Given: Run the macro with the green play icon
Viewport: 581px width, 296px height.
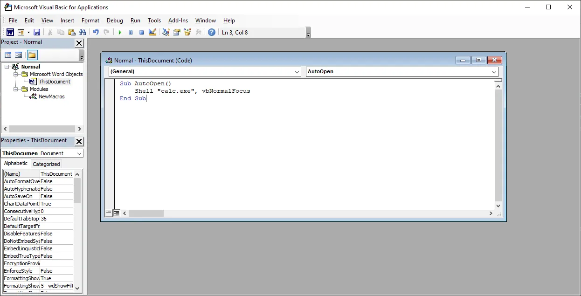Looking at the screenshot, I should [120, 32].
